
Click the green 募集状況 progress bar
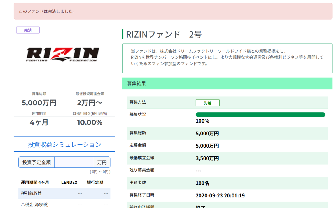pyautogui.click(x=260, y=114)
